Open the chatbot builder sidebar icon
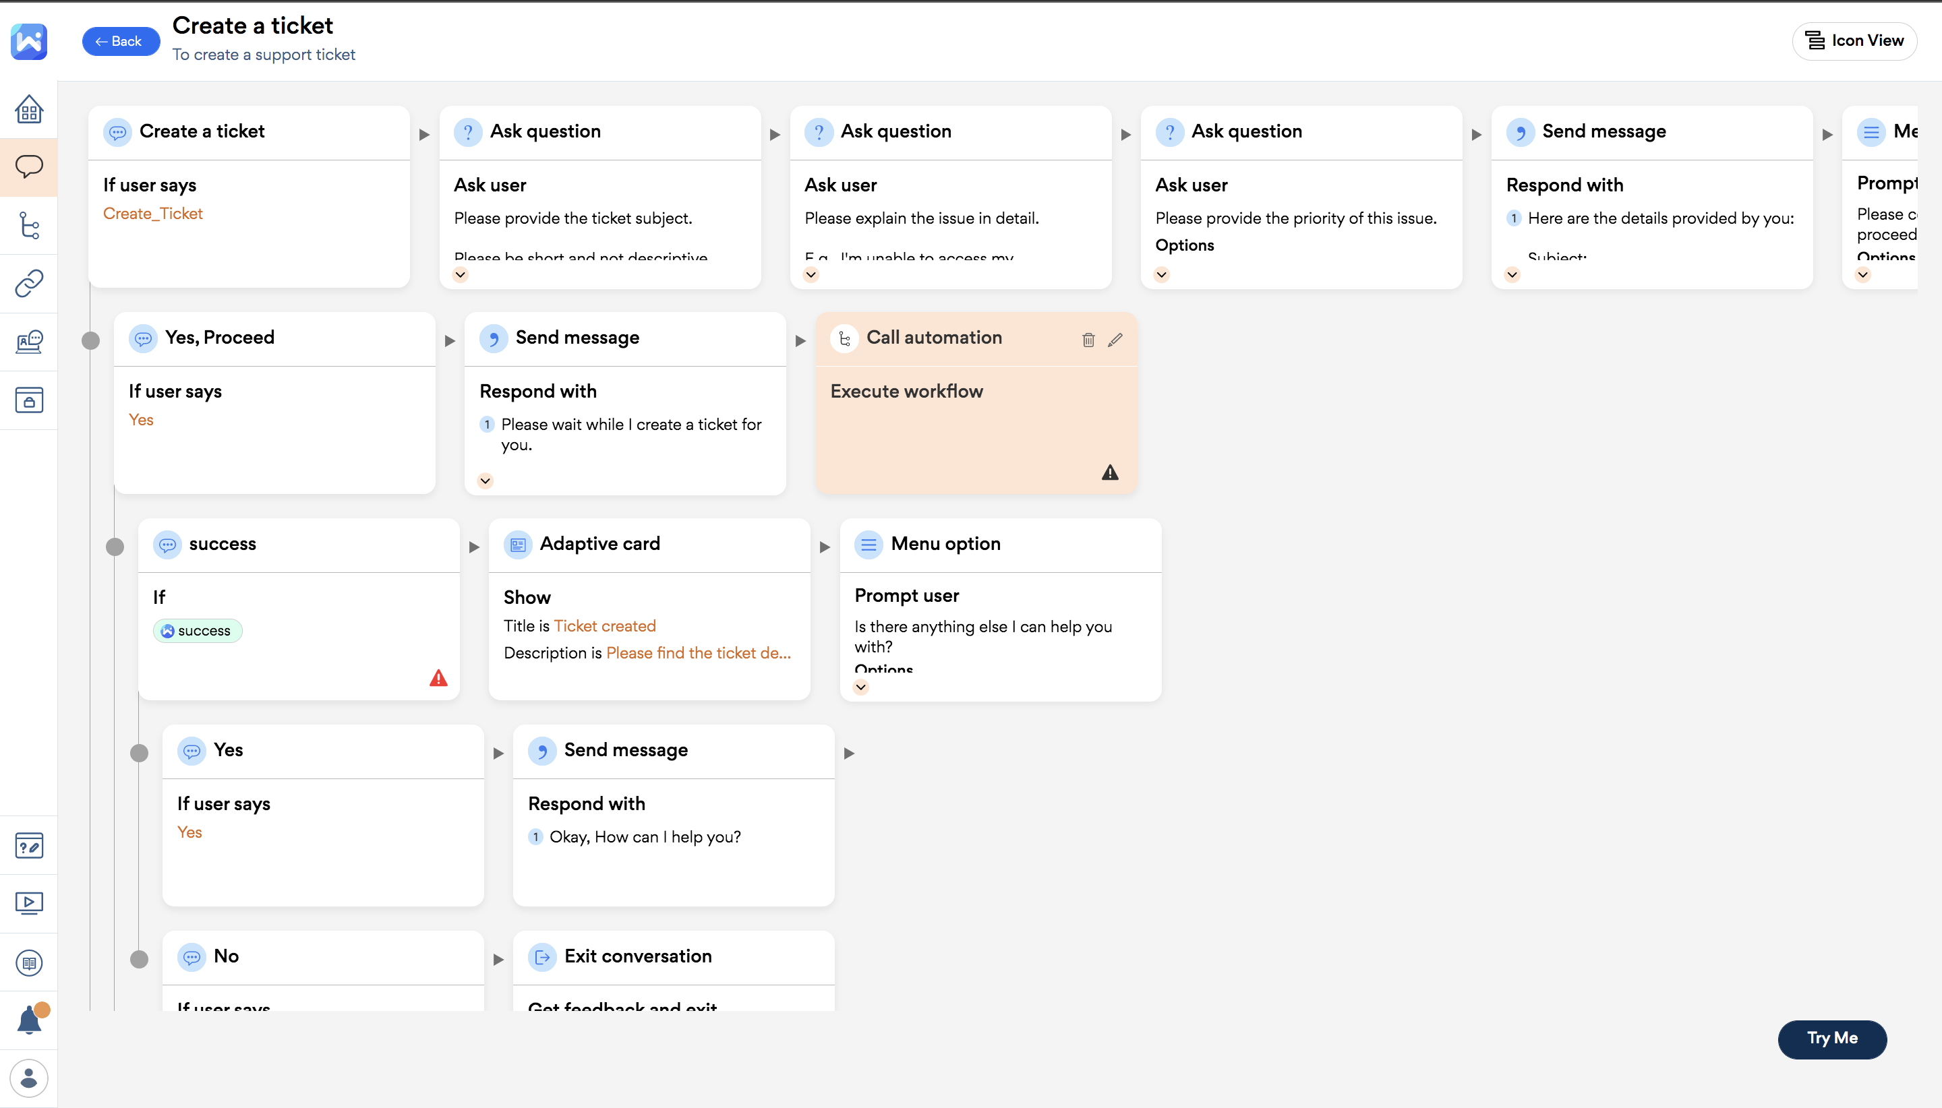Image resolution: width=1942 pixels, height=1108 pixels. pyautogui.click(x=29, y=166)
